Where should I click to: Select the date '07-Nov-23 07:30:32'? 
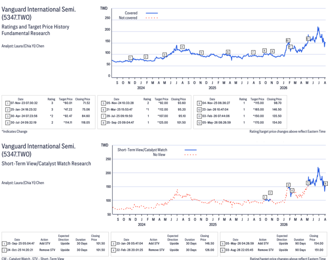tap(24, 103)
